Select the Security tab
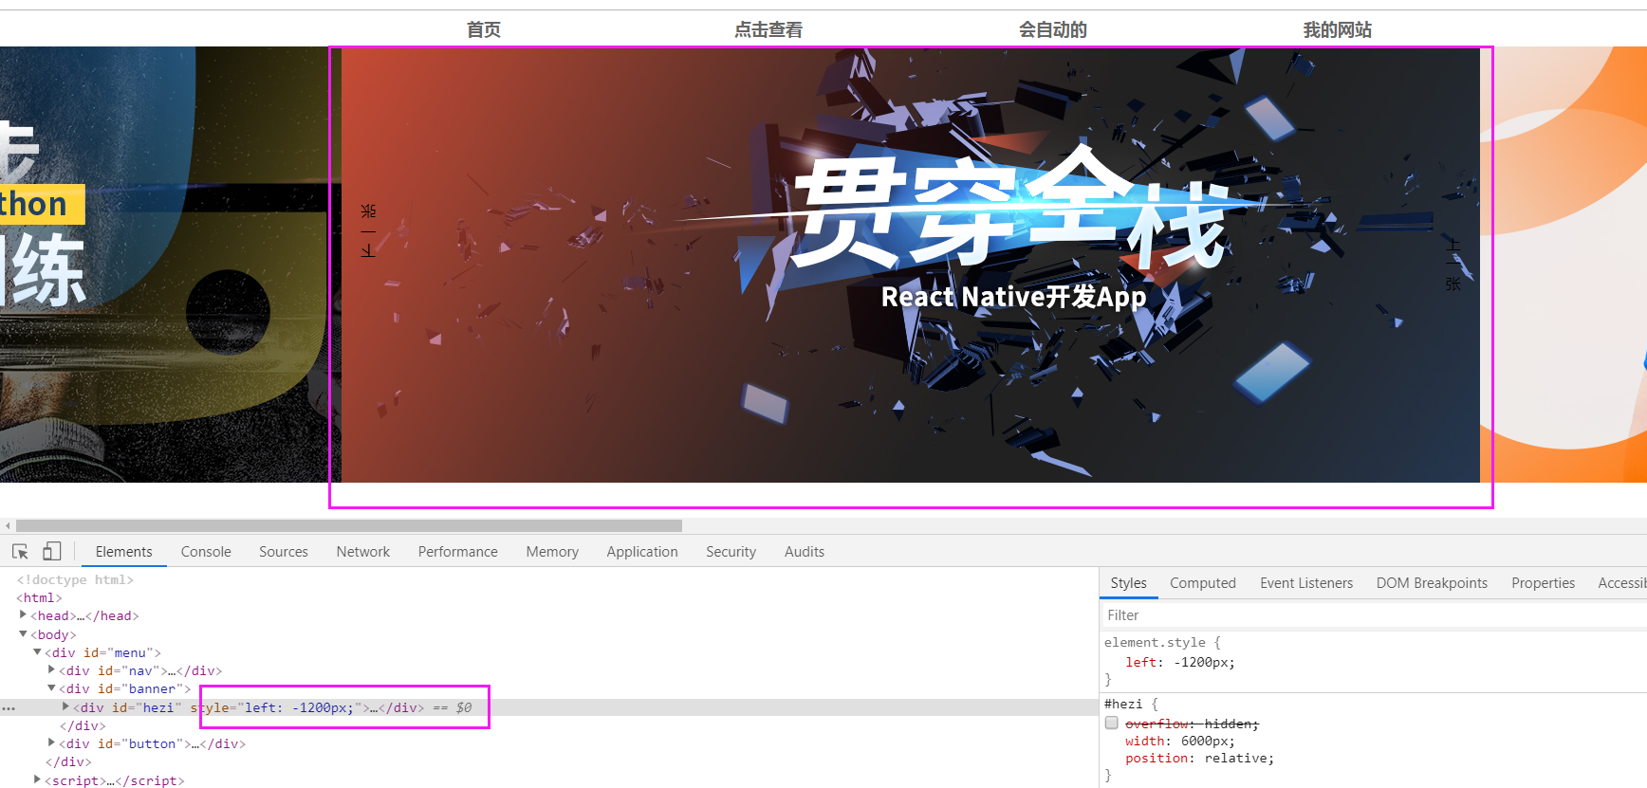 pyautogui.click(x=731, y=552)
